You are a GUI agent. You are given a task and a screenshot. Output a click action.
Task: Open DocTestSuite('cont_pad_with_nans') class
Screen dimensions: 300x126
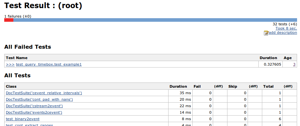[39, 99]
